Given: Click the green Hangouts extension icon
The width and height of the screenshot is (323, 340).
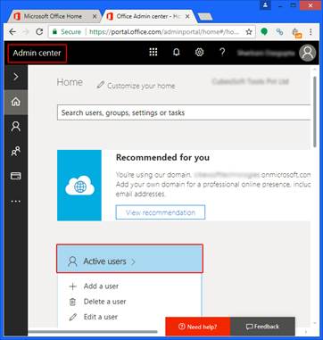Looking at the screenshot, I should [264, 31].
